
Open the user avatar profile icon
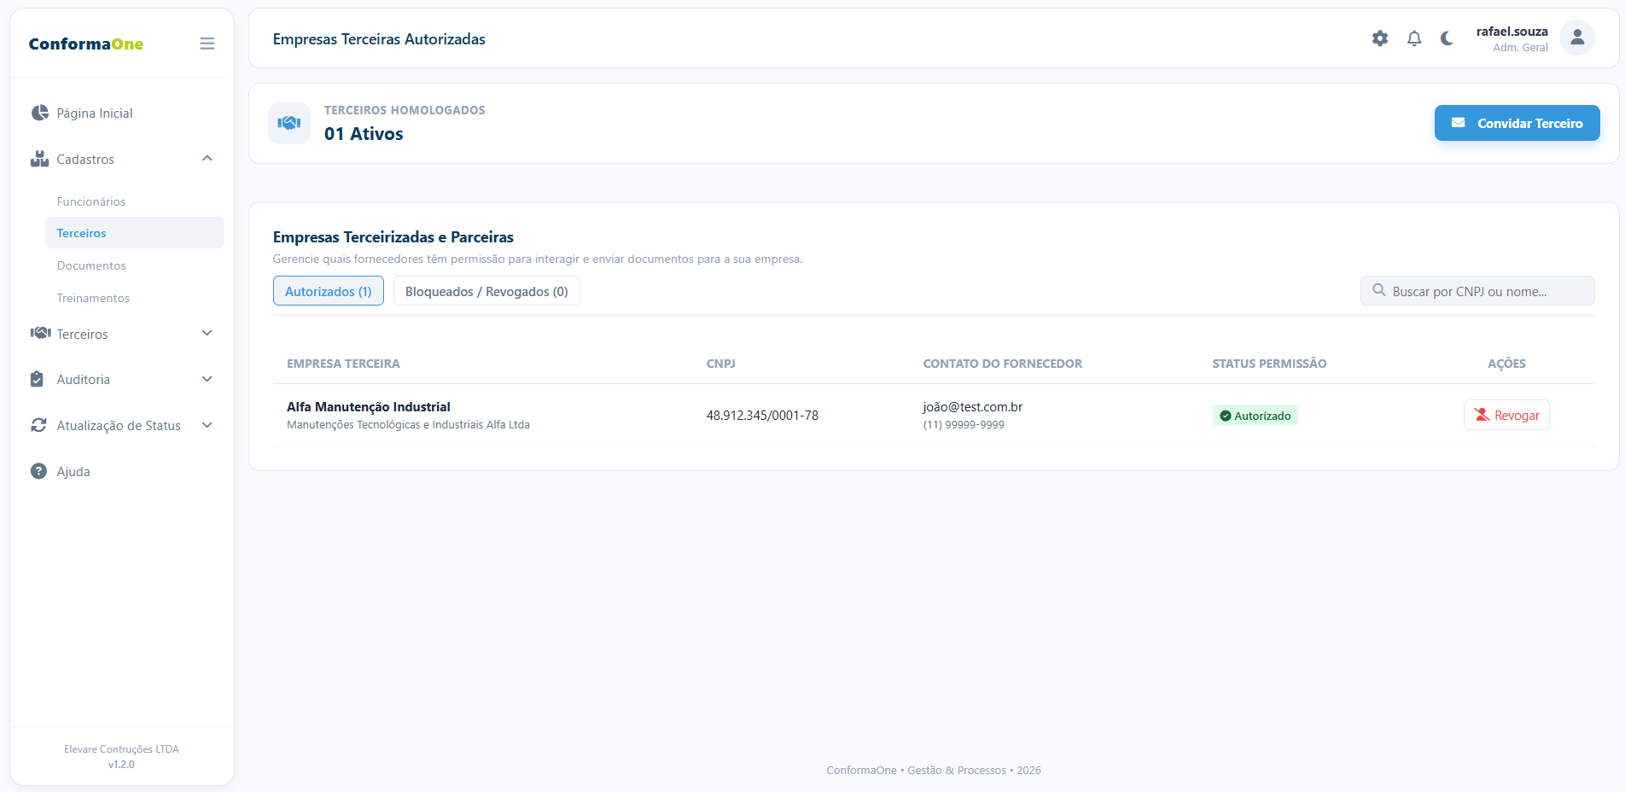(1577, 38)
